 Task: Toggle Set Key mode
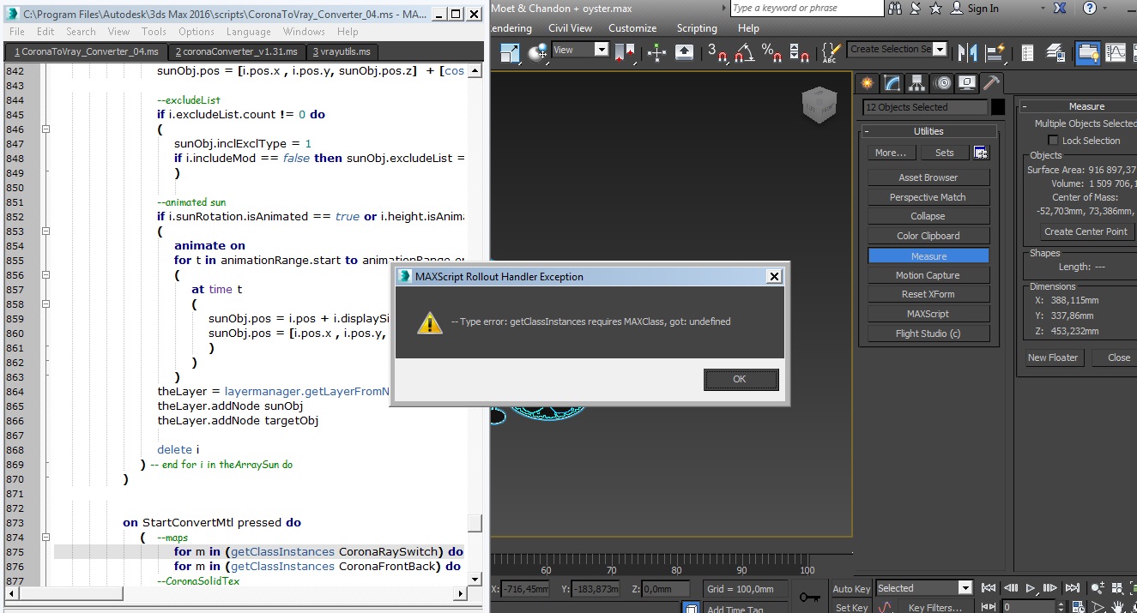851,608
